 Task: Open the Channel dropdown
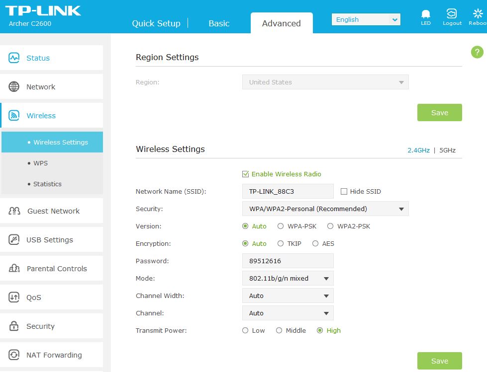pos(288,313)
